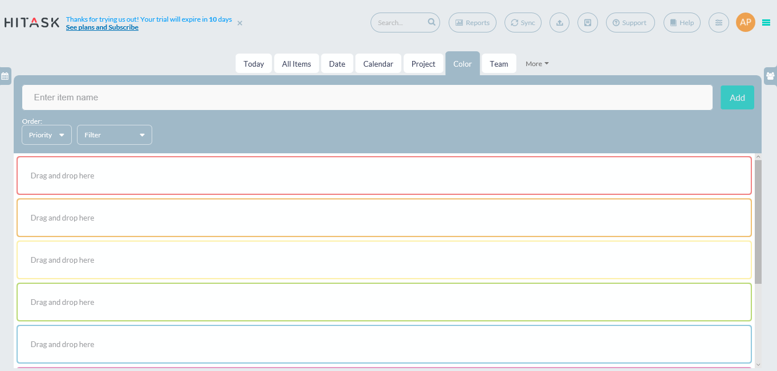777x371 pixels.
Task: Click the red color drop zone
Action: click(x=384, y=176)
